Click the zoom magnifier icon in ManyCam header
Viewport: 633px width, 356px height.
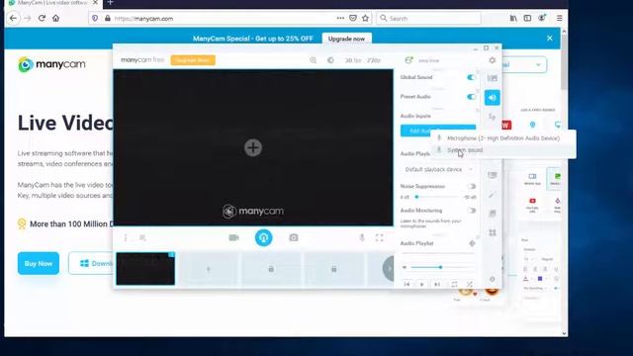[x=314, y=60]
